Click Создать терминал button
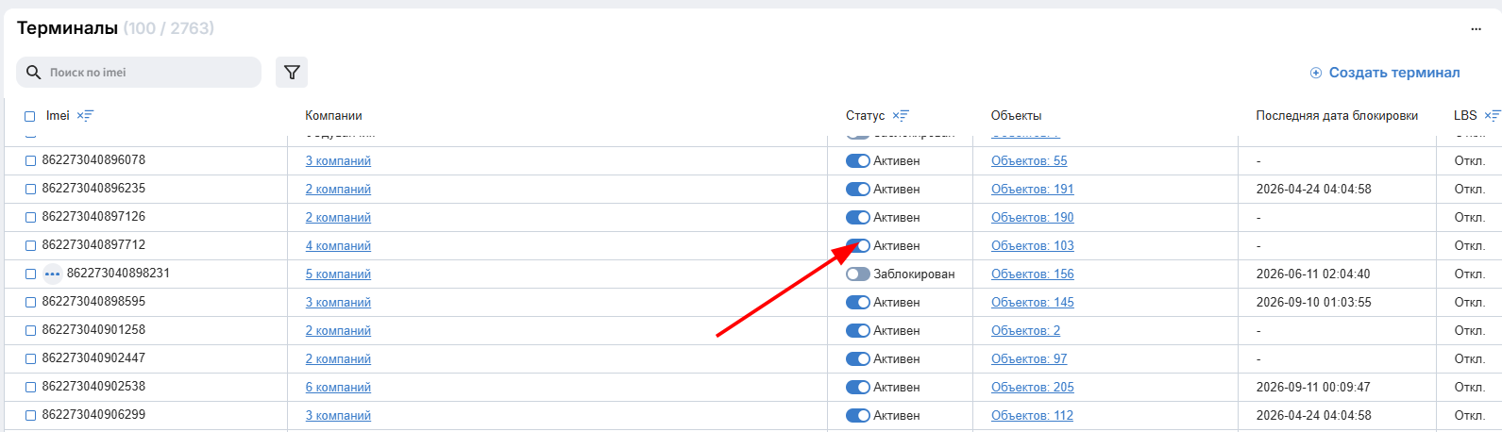1502x432 pixels. (x=1385, y=73)
